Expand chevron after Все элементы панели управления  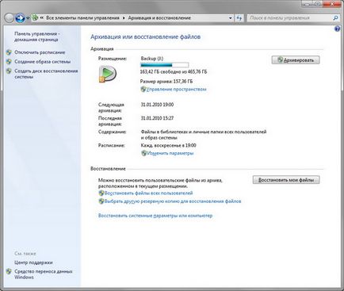point(124,18)
